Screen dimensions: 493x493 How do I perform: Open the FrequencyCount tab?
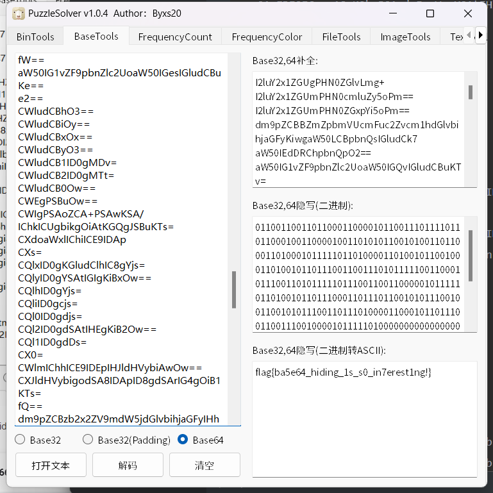(175, 37)
